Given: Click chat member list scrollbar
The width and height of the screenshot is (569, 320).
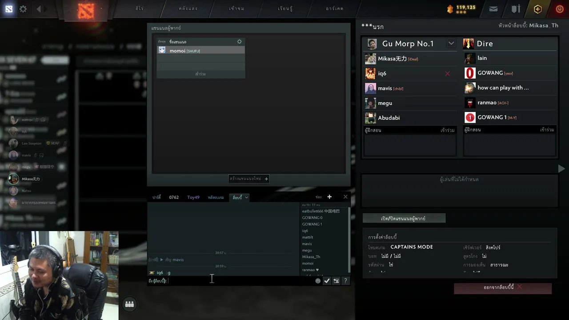Looking at the screenshot, I should [349, 240].
